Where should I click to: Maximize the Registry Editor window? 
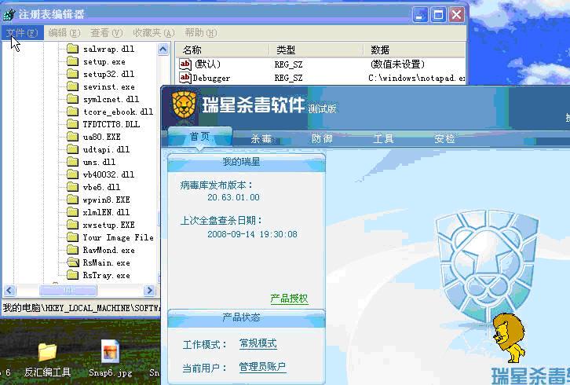(x=438, y=15)
